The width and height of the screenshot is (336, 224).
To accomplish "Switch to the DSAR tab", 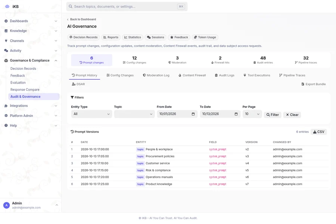I will click(x=78, y=84).
